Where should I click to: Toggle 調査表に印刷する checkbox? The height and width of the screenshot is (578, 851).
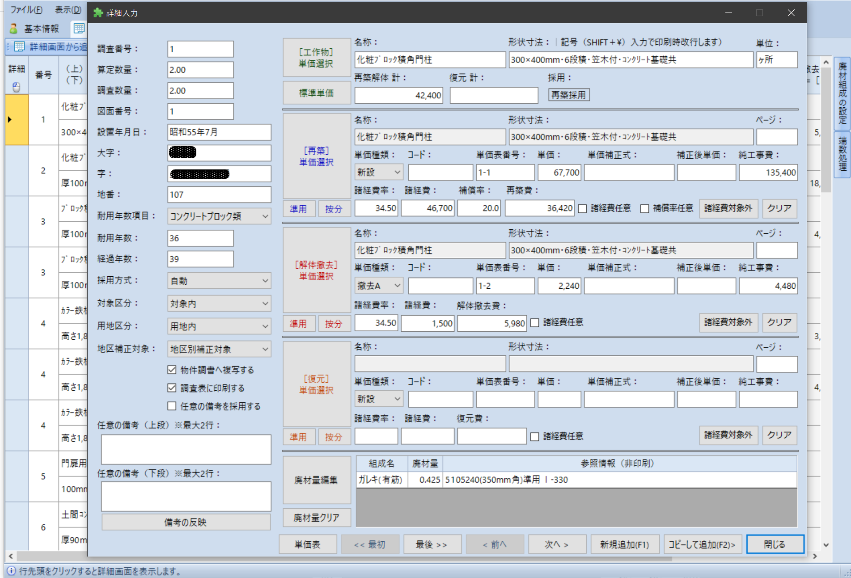pyautogui.click(x=172, y=388)
